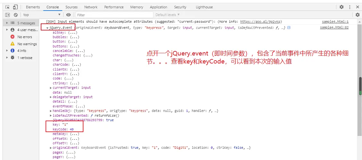Open source link sample4.html:1
This screenshot has width=362, height=160.
coord(335,22)
